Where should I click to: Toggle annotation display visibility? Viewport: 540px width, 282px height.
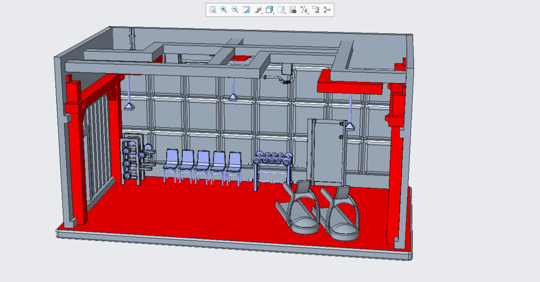316,10
